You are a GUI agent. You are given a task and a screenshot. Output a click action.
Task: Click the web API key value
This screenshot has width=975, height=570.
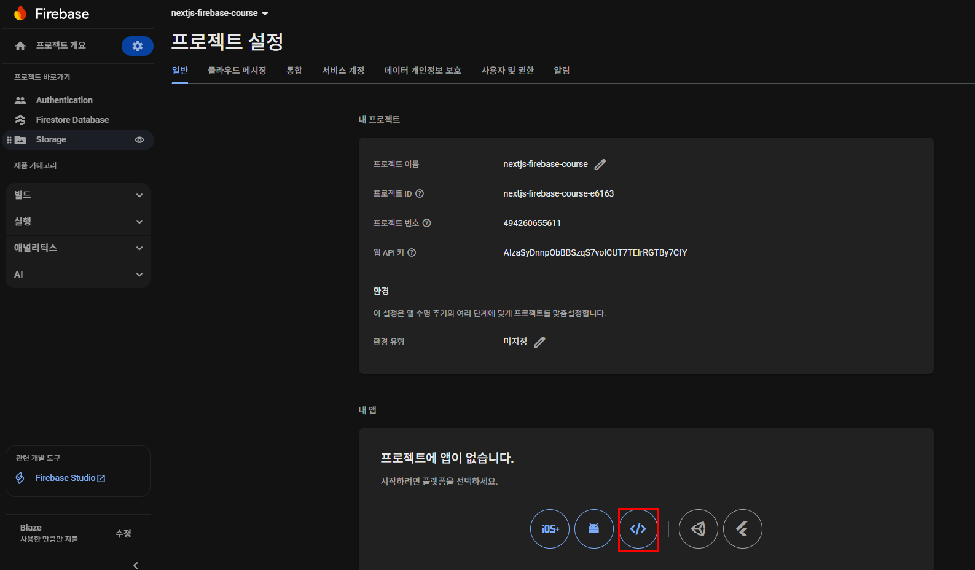click(x=595, y=252)
